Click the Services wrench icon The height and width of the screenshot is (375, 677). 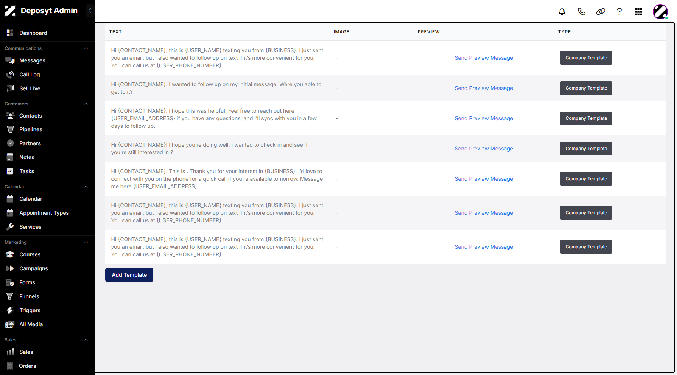click(x=10, y=227)
